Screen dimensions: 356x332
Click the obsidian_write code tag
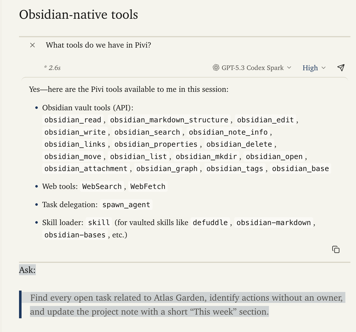point(75,132)
